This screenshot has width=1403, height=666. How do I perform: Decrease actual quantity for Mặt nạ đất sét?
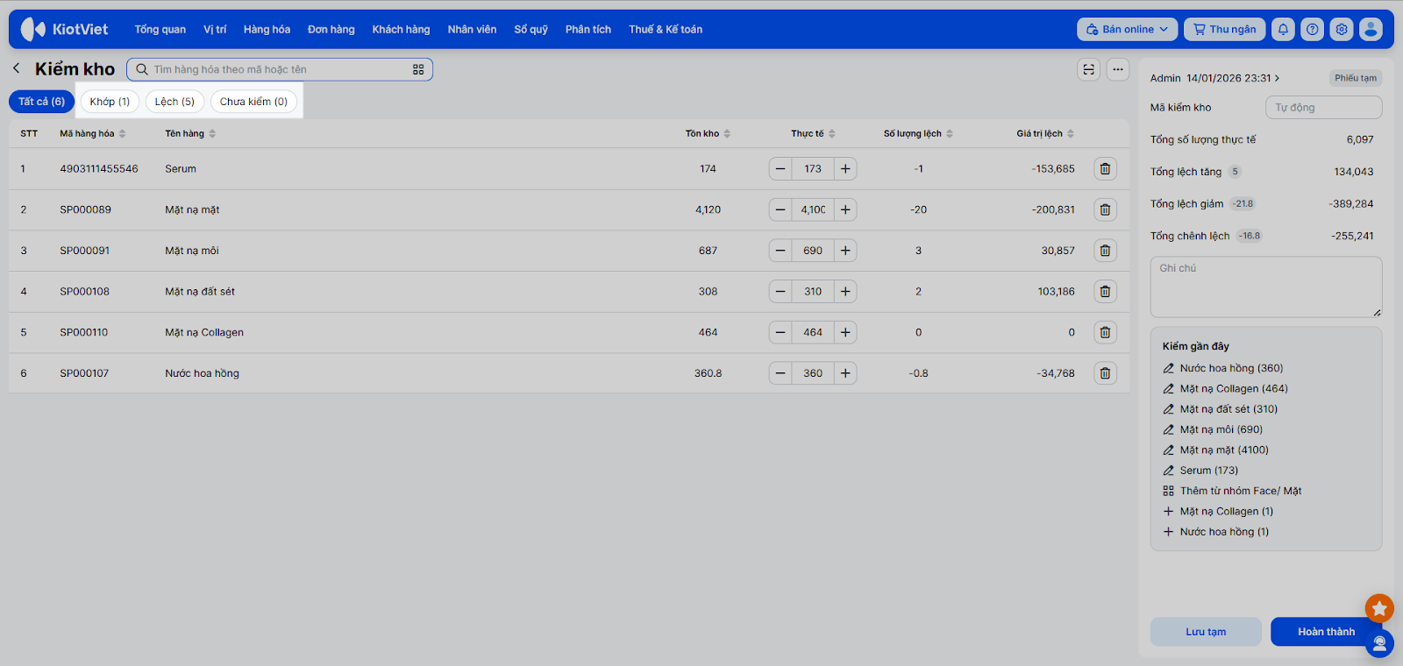pos(780,291)
